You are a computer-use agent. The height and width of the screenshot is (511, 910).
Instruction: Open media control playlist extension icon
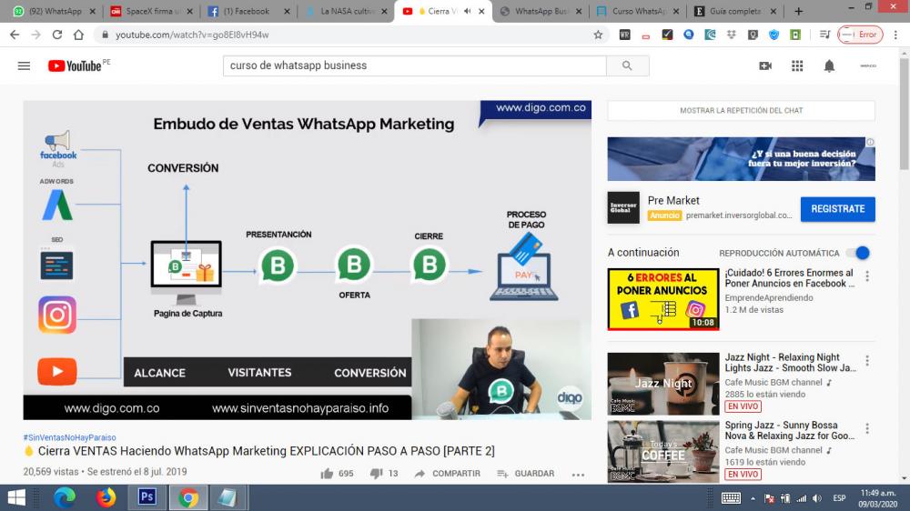[x=824, y=35]
